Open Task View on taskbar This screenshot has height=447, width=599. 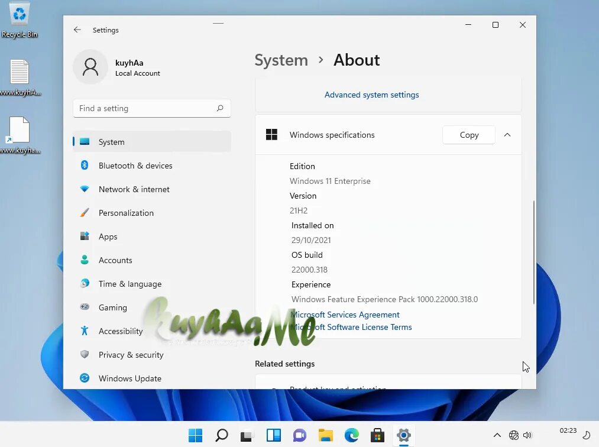coord(247,435)
